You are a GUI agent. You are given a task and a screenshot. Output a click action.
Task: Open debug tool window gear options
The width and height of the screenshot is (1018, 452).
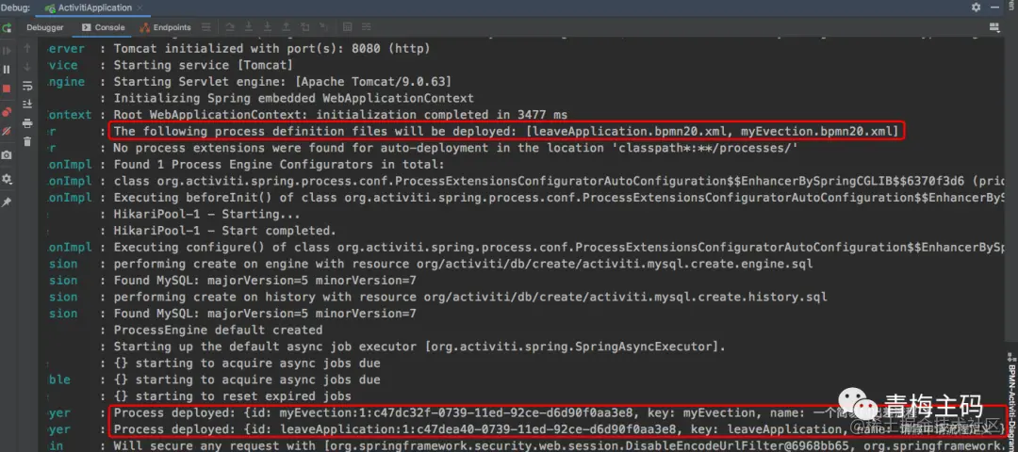[x=976, y=8]
